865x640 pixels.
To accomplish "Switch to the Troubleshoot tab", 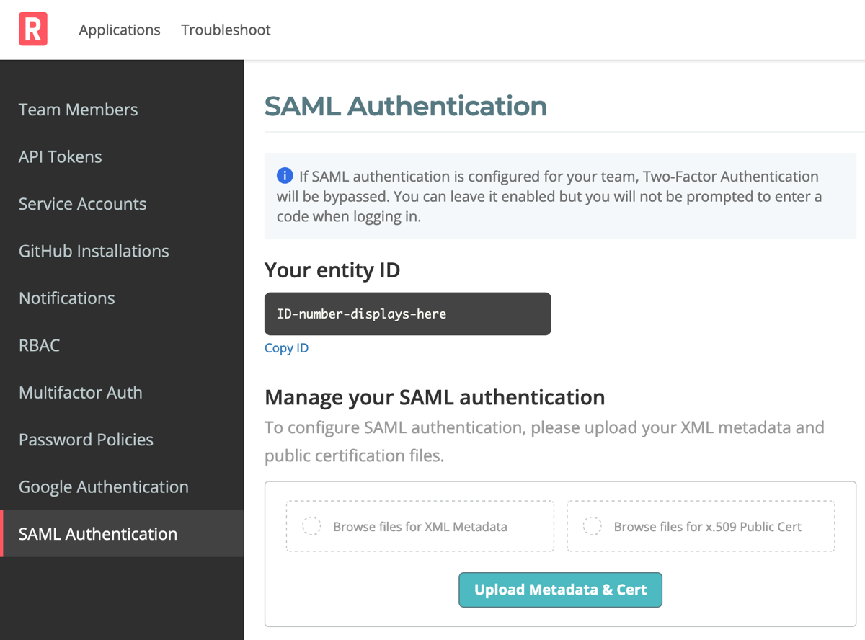I will point(226,30).
